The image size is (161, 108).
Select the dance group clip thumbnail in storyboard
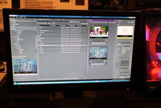pos(98,53)
